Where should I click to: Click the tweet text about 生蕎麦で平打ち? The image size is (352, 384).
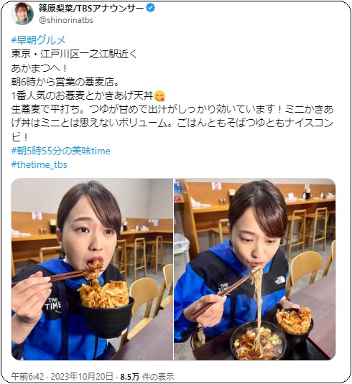coord(172,123)
